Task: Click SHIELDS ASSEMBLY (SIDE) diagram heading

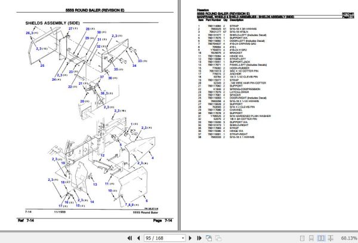Action: tap(53, 23)
